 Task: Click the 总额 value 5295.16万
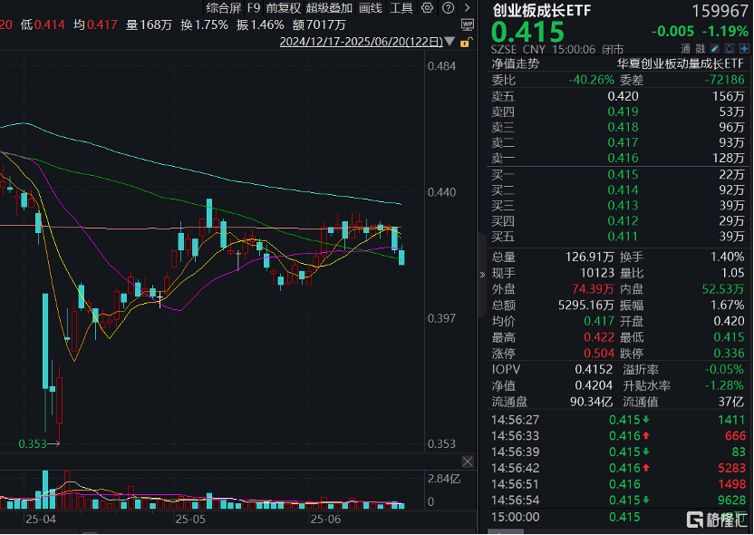click(x=586, y=305)
